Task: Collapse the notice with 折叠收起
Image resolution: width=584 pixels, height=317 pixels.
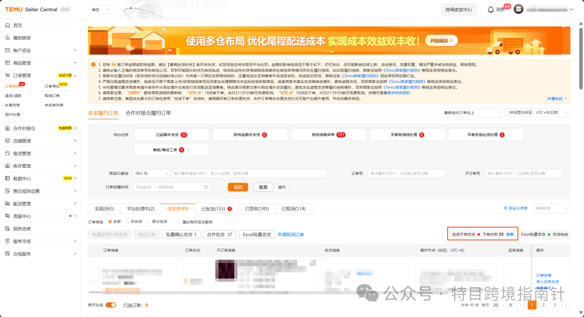Action: coord(557,99)
